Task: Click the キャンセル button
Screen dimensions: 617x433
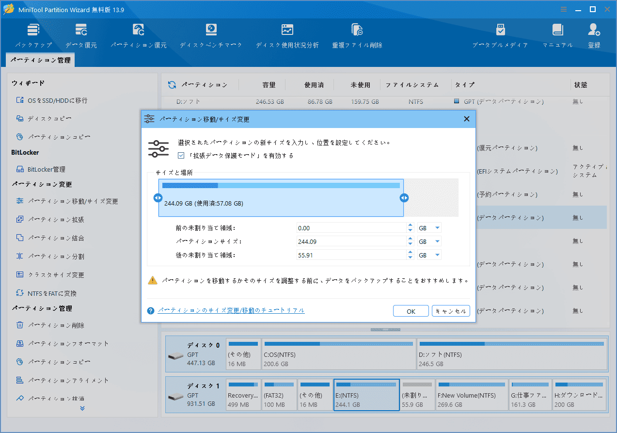Action: tap(451, 311)
